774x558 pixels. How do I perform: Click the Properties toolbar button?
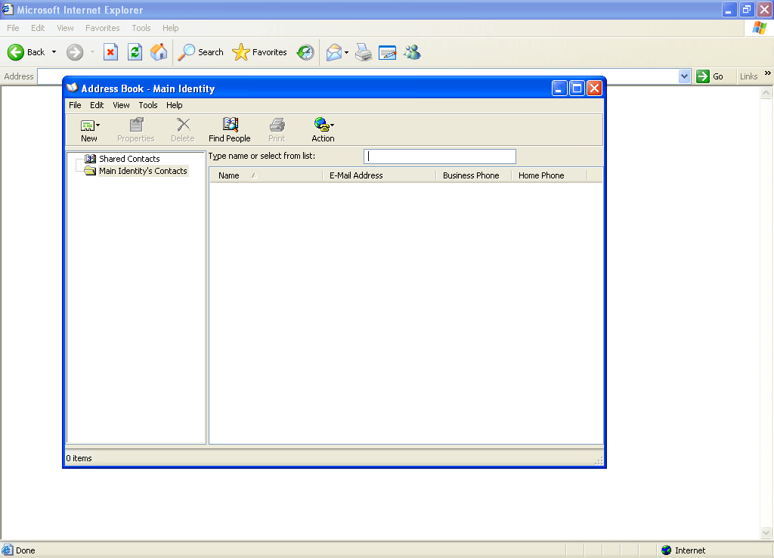pyautogui.click(x=136, y=130)
